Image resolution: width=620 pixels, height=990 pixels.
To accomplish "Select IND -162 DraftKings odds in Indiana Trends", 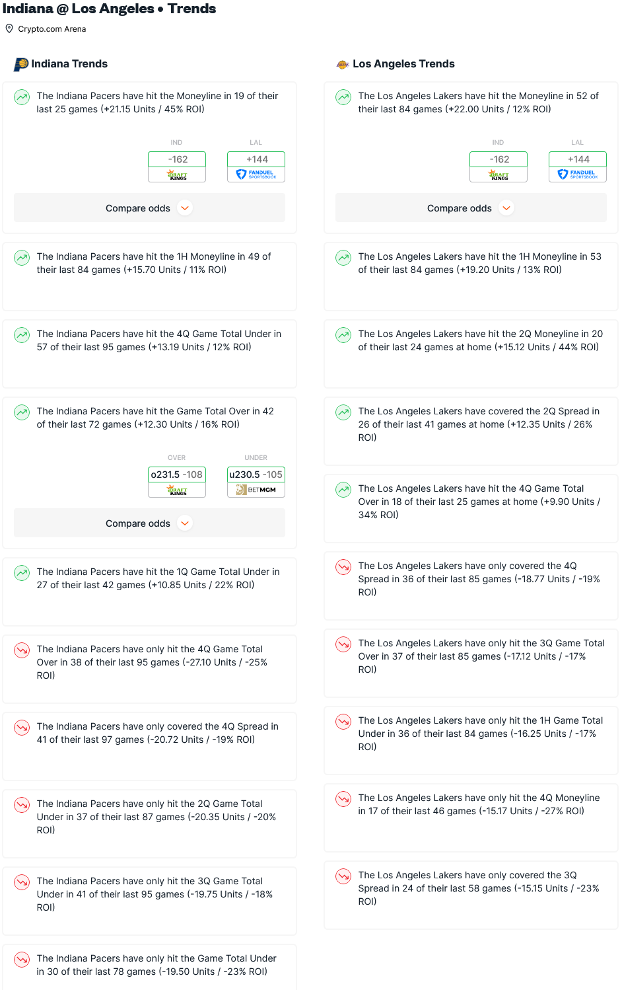I will click(177, 167).
